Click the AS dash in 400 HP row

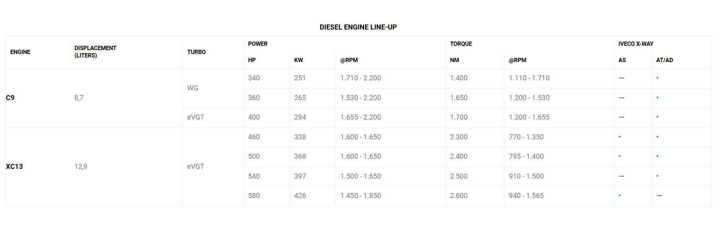click(x=622, y=117)
